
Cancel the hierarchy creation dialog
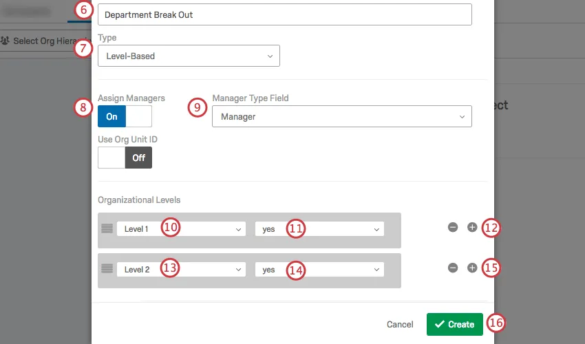coord(400,325)
